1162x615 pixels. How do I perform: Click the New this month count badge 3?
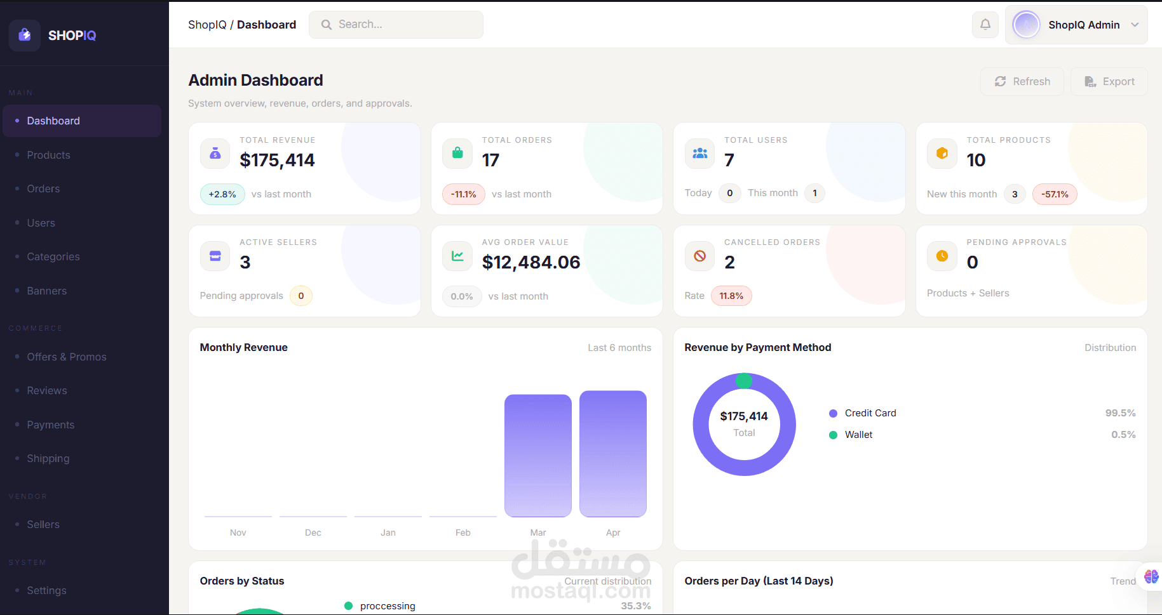(x=1015, y=194)
